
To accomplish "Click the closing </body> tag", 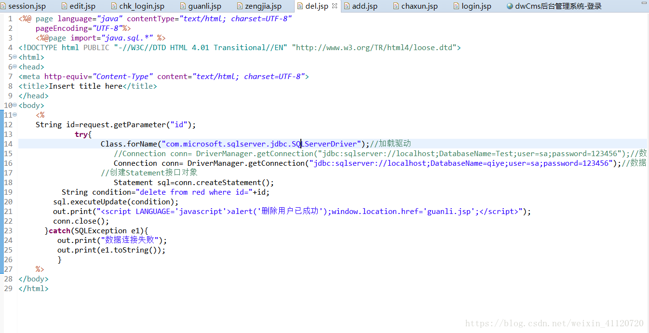I will tap(34, 279).
